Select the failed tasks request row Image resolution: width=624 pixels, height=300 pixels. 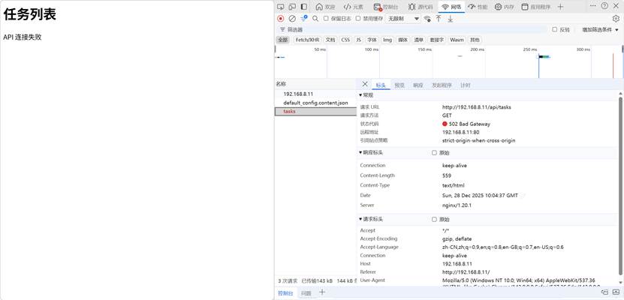click(x=315, y=112)
